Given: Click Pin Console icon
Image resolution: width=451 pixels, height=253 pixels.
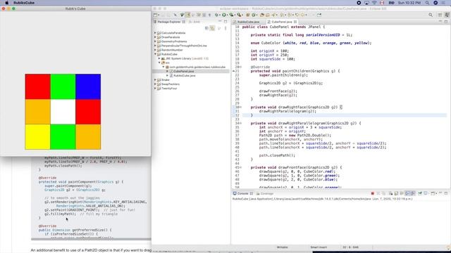Looking at the screenshot, I should [420, 193].
